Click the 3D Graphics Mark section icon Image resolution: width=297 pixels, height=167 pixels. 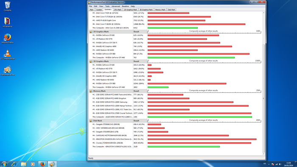tap(91, 61)
